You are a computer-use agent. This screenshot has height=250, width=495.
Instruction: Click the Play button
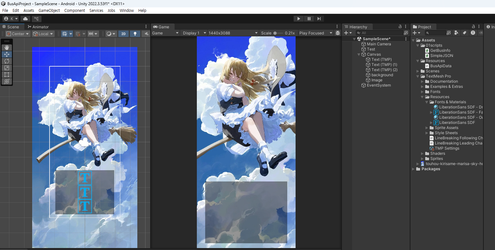(298, 19)
